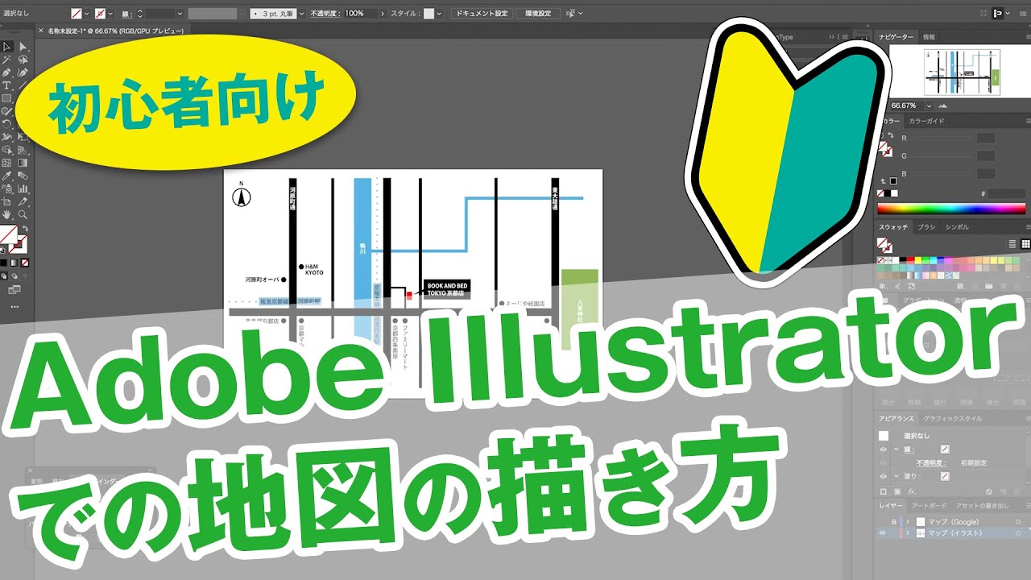The height and width of the screenshot is (580, 1031).
Task: Select the Type tool
Action: point(7,85)
